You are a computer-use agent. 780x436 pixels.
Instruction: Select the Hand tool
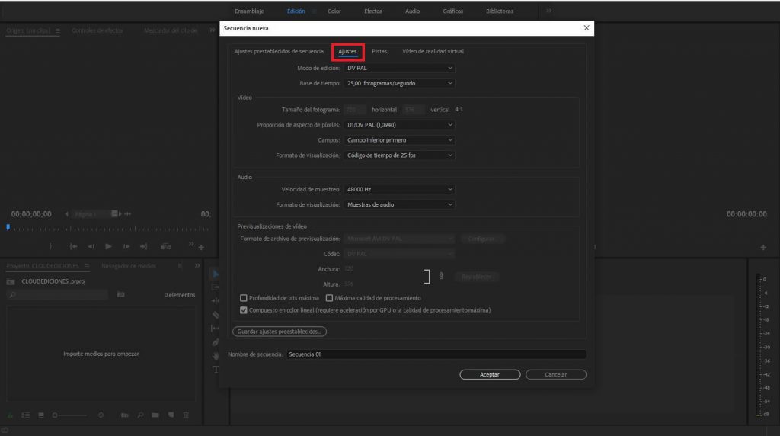tap(216, 356)
